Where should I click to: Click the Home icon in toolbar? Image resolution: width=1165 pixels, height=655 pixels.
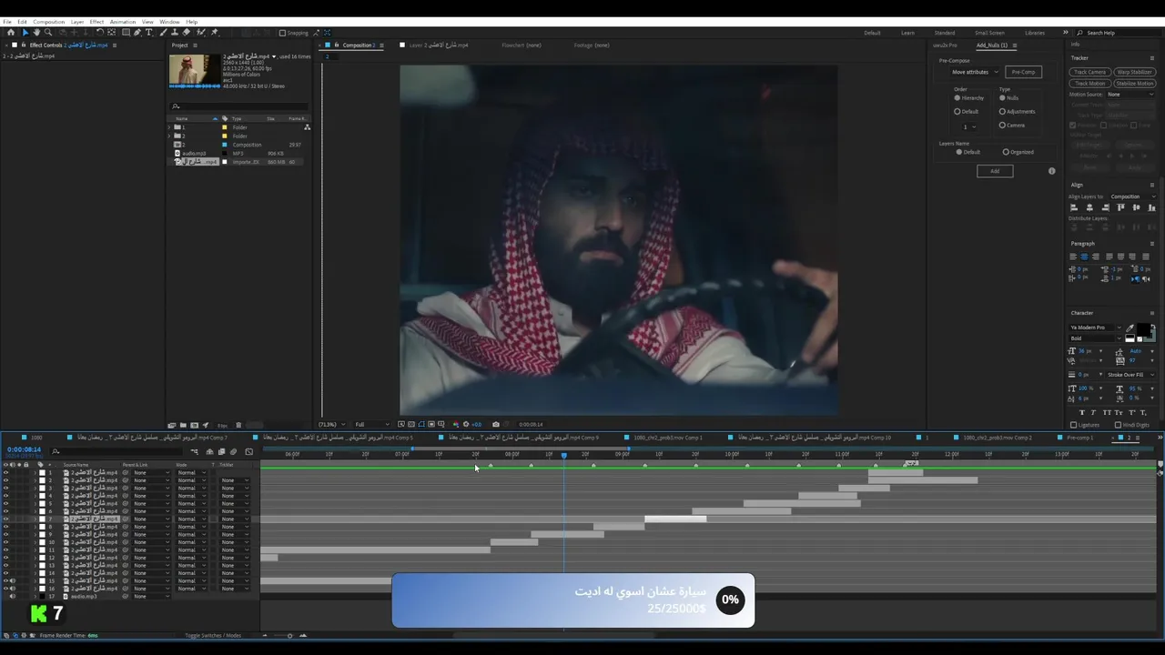click(11, 33)
